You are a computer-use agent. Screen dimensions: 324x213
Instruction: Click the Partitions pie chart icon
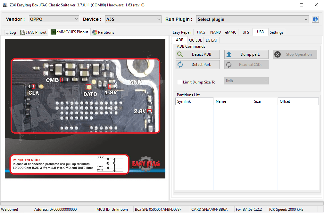coord(95,32)
